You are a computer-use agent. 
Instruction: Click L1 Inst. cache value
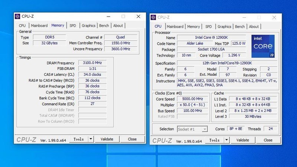[x=253, y=105]
